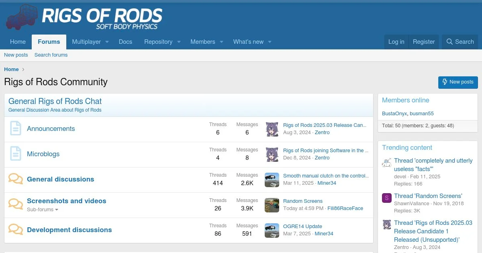Click Zentro's avatar in Trending content
482x253 pixels.
click(x=387, y=224)
